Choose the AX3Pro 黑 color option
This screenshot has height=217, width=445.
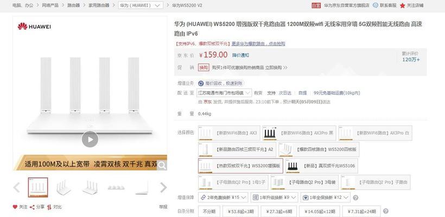(299, 133)
